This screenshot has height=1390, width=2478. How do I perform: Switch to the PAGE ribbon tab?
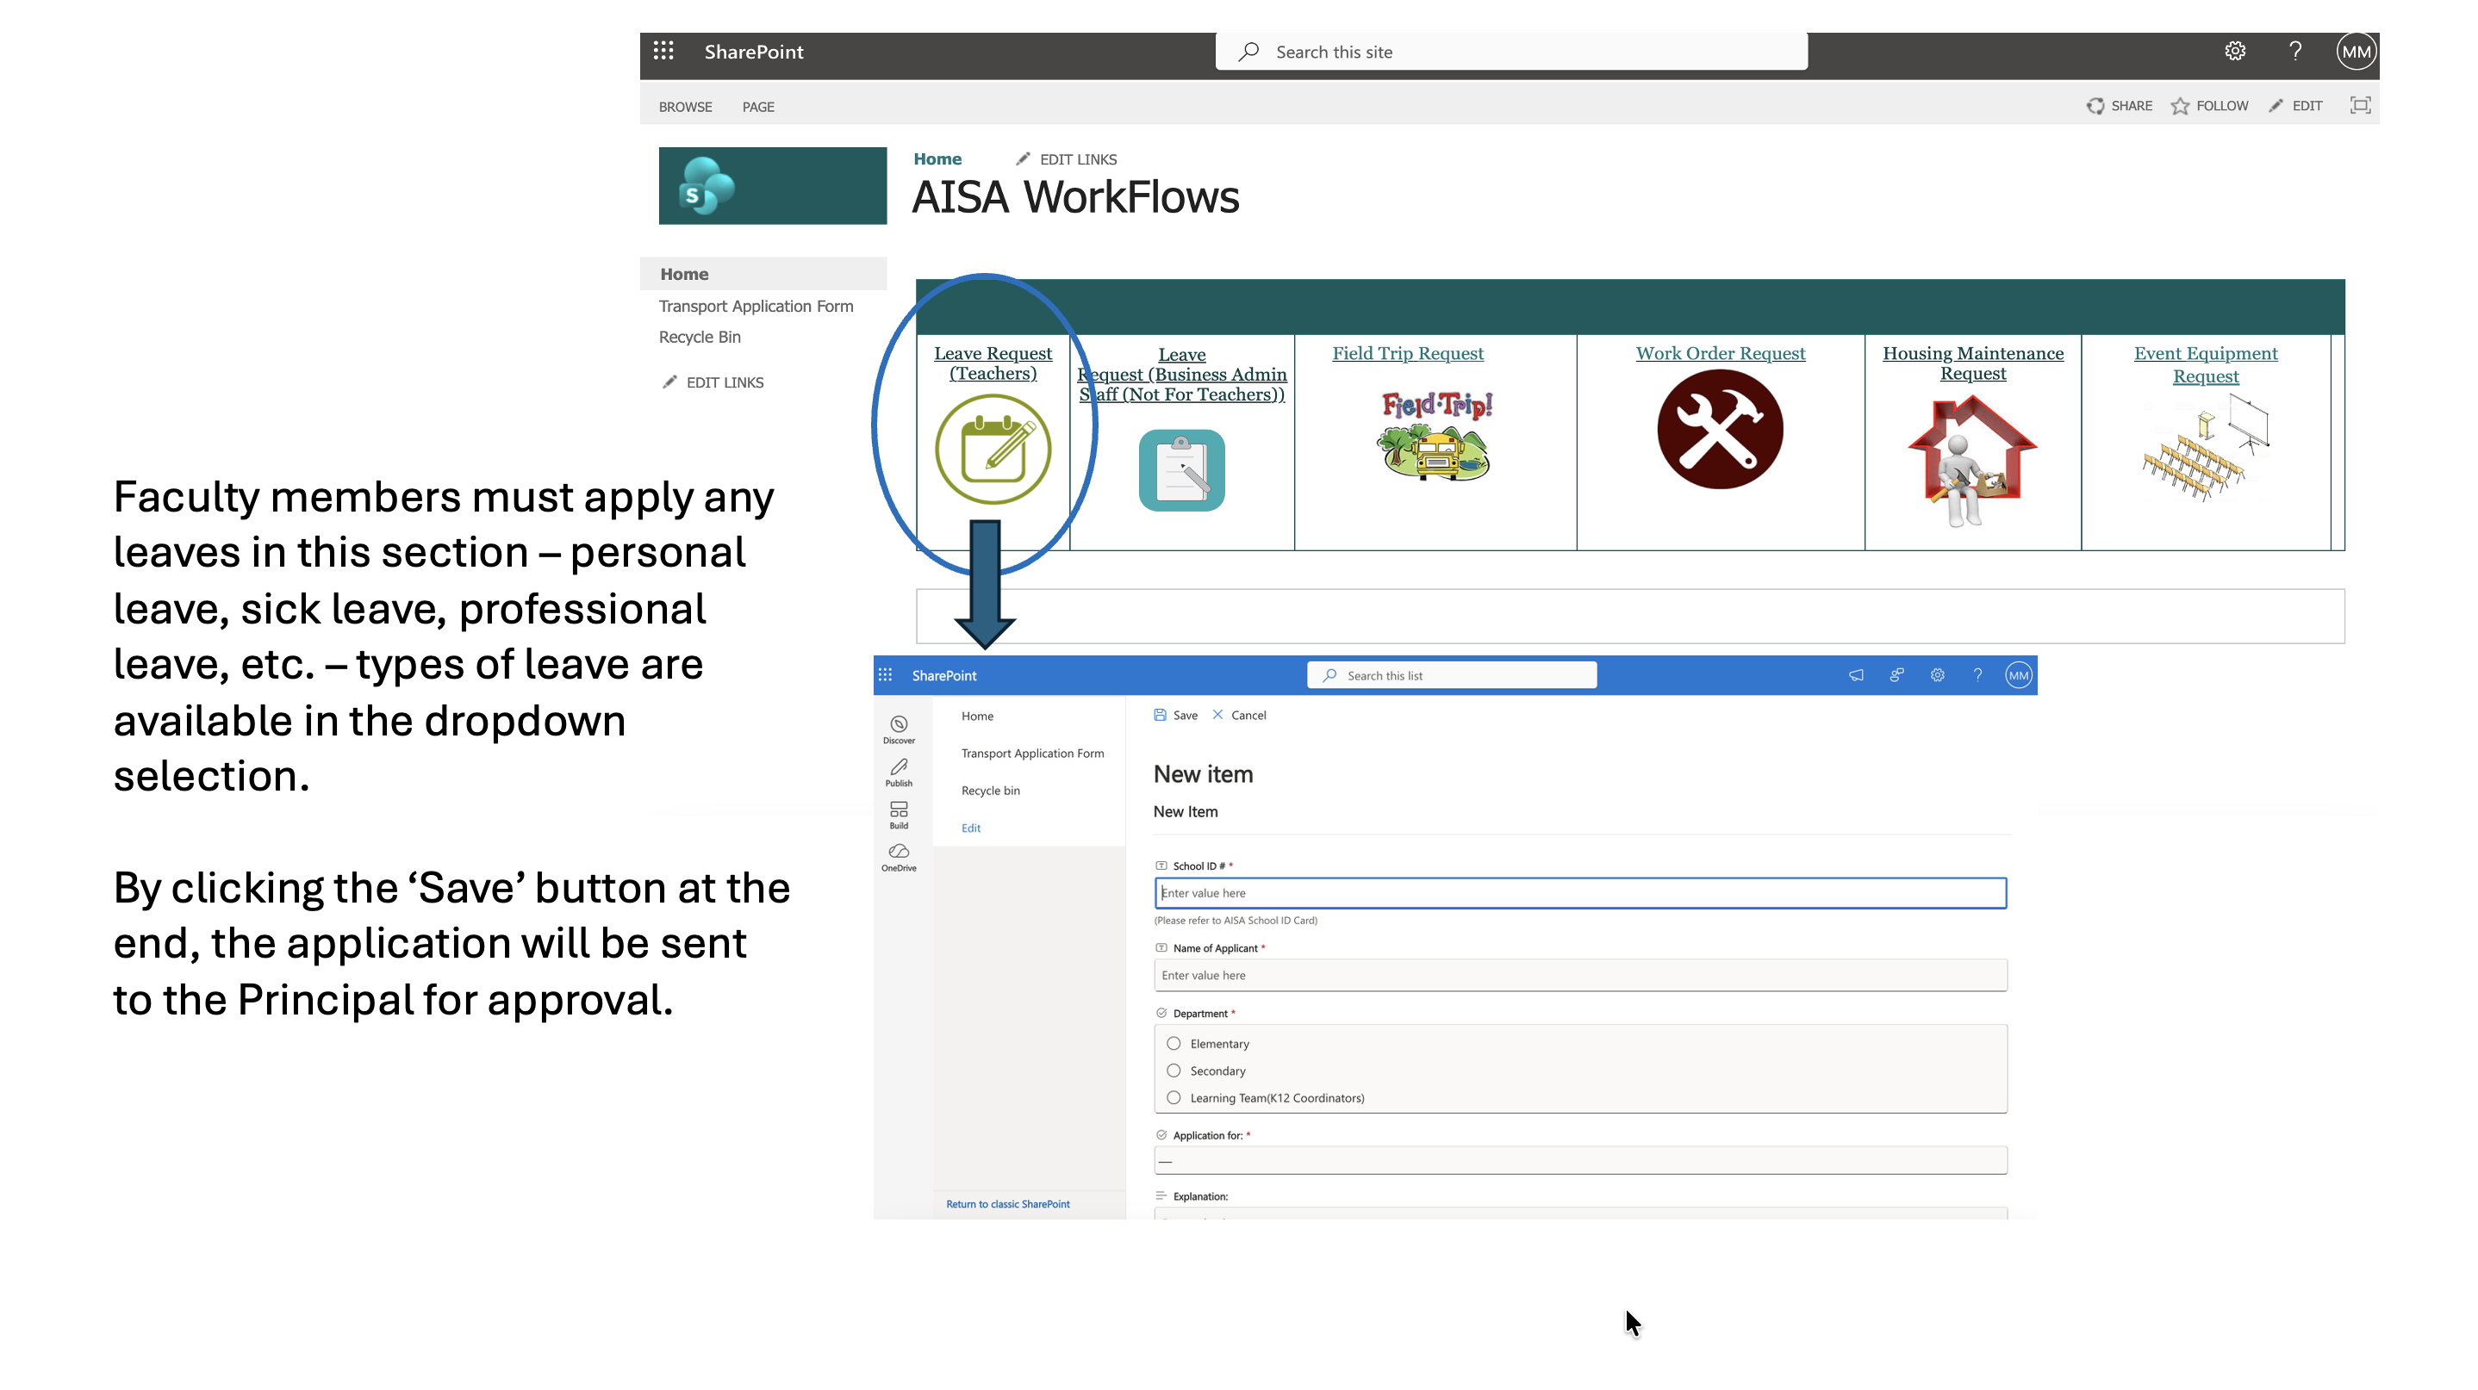coord(757,107)
